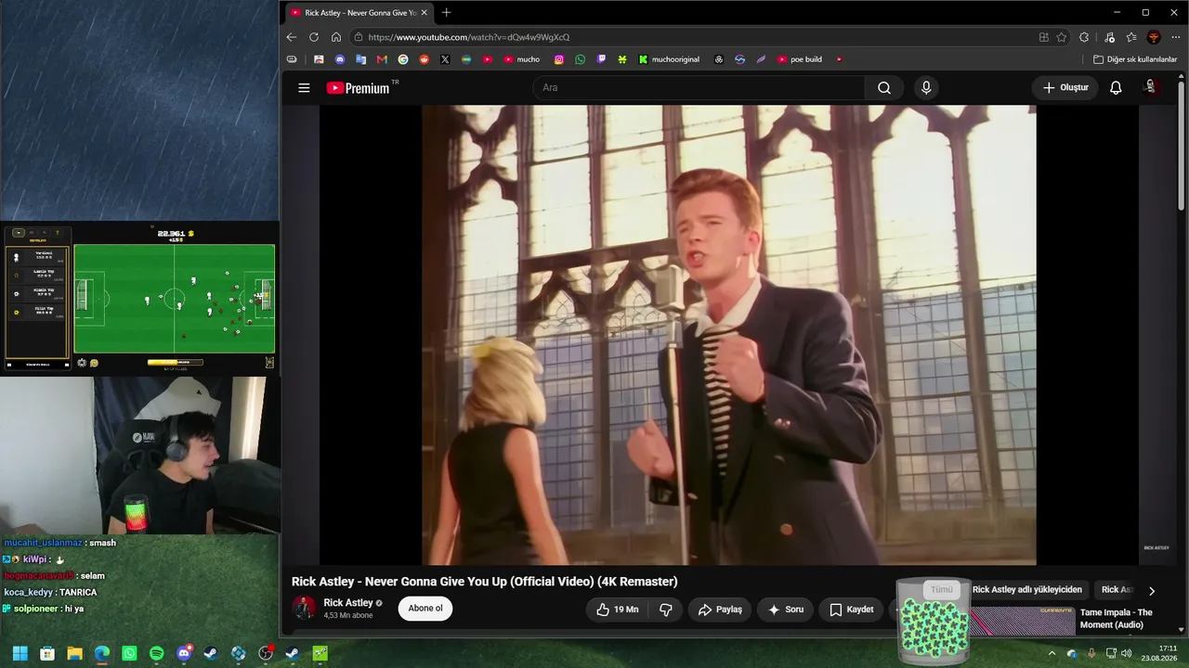Image resolution: width=1189 pixels, height=668 pixels.
Task: Open the Instagram bookmark
Action: pos(559,59)
